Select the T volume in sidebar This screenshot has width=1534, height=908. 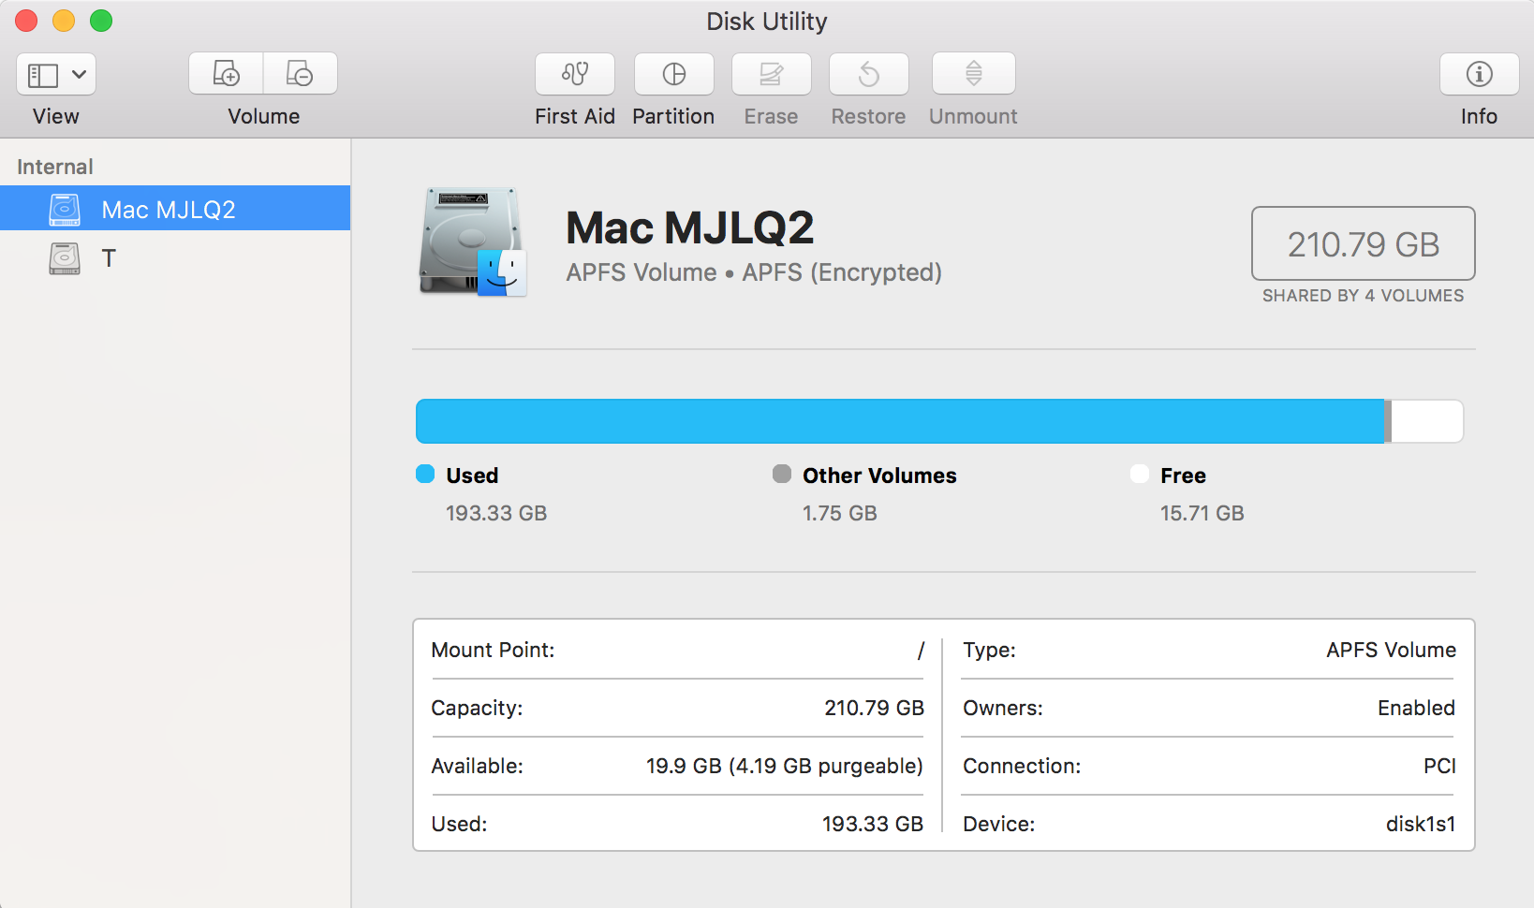tap(175, 257)
